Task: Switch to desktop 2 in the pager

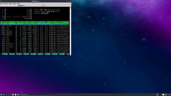Action: [x=6, y=95]
